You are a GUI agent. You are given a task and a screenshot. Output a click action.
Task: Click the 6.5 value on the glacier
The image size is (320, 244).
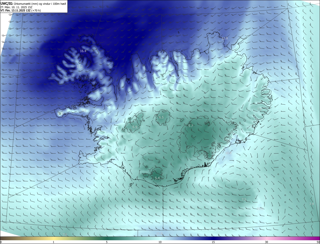point(161,117)
